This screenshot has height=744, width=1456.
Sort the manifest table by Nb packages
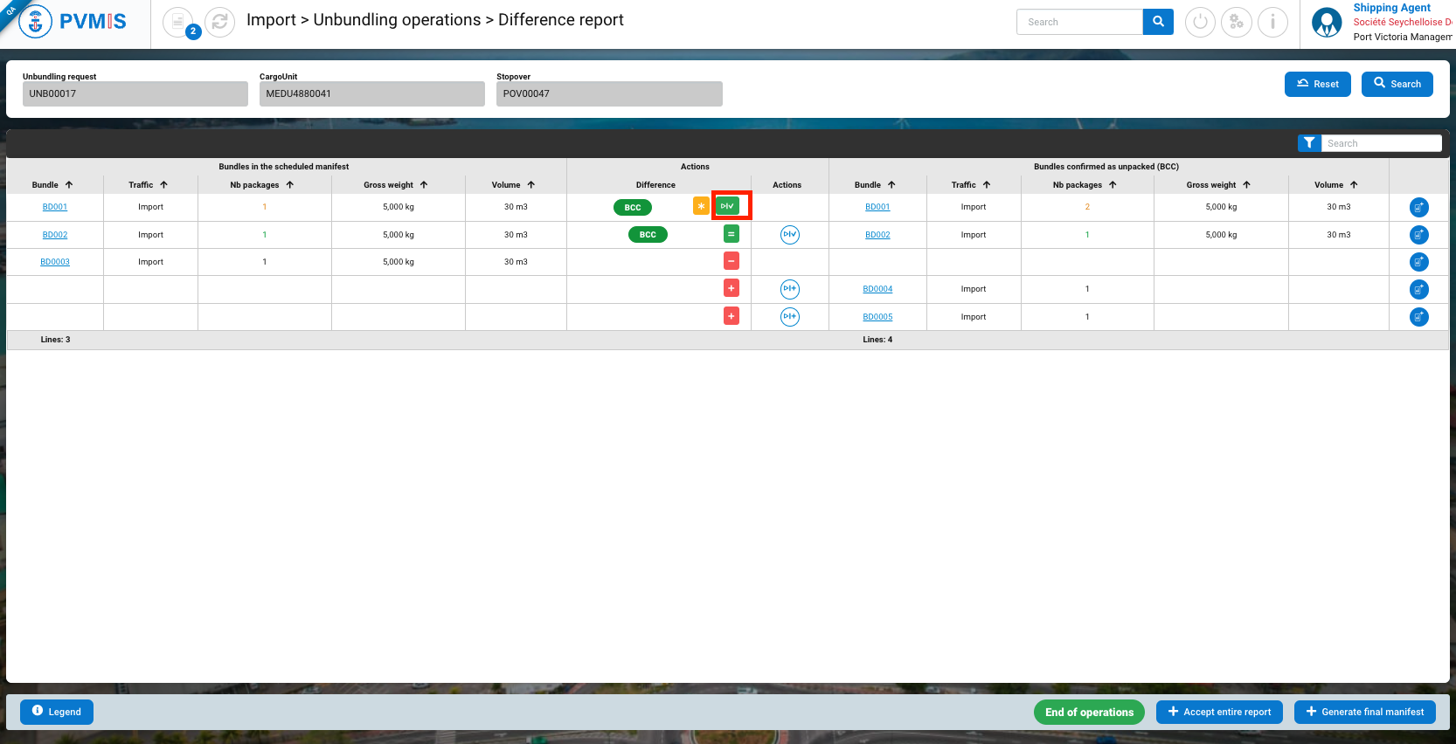290,185
